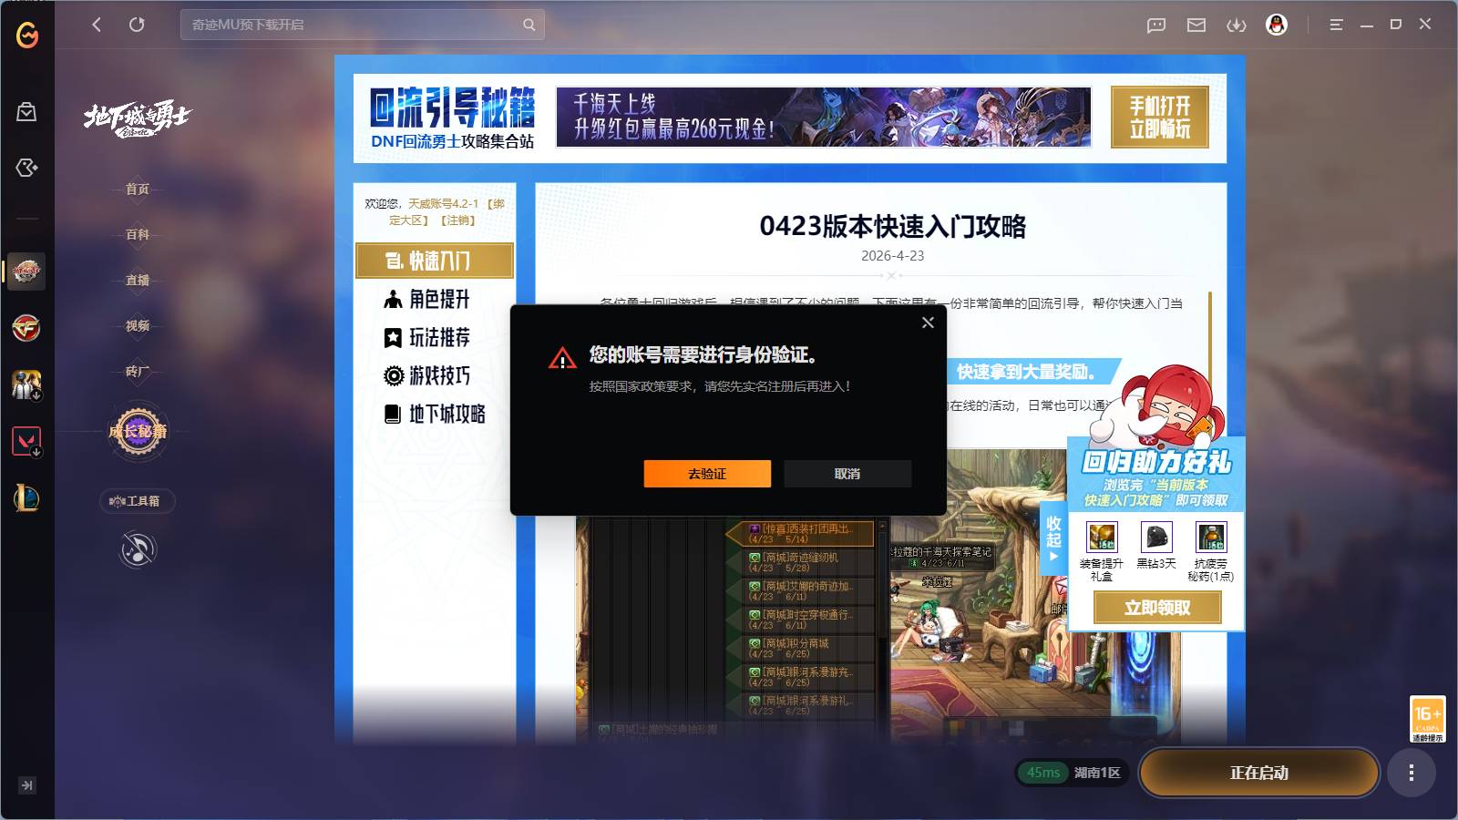This screenshot has width=1458, height=820.
Task: Open the 视频 nav item
Action: click(x=138, y=325)
